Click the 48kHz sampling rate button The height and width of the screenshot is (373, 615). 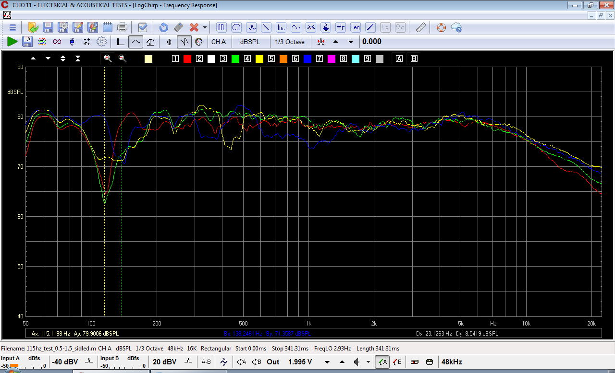(452, 362)
